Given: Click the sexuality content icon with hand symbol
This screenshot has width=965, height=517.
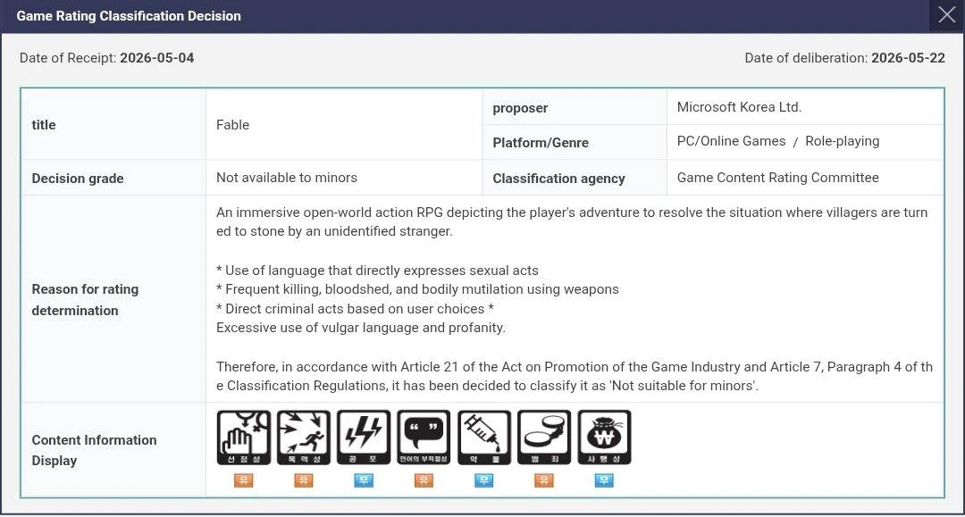Looking at the screenshot, I should [244, 438].
